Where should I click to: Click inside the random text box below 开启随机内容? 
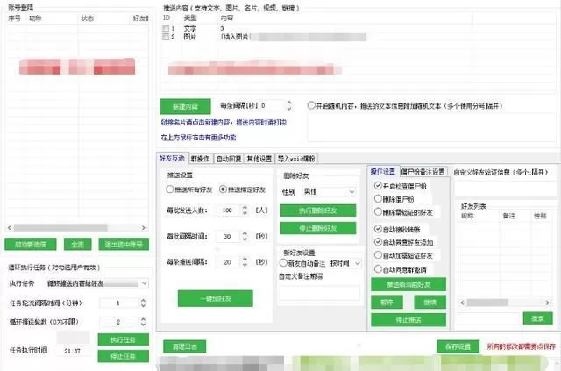(432, 127)
